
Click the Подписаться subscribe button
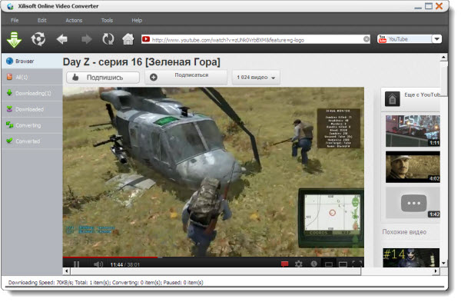coord(186,77)
